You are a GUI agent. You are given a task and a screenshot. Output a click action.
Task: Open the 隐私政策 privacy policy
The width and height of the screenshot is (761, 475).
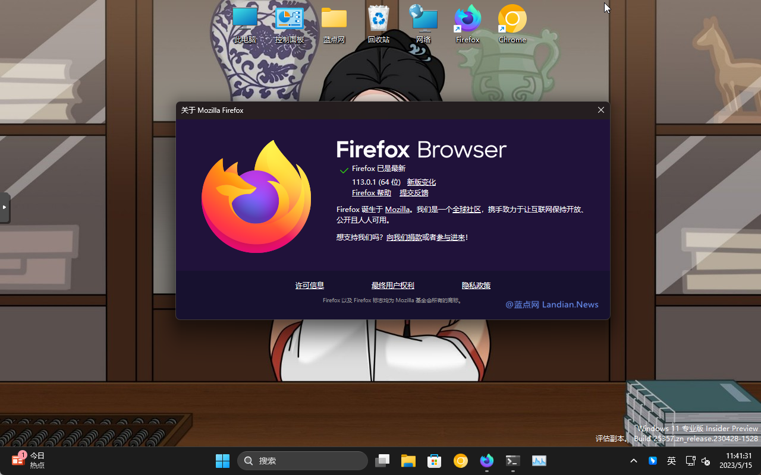click(x=476, y=286)
